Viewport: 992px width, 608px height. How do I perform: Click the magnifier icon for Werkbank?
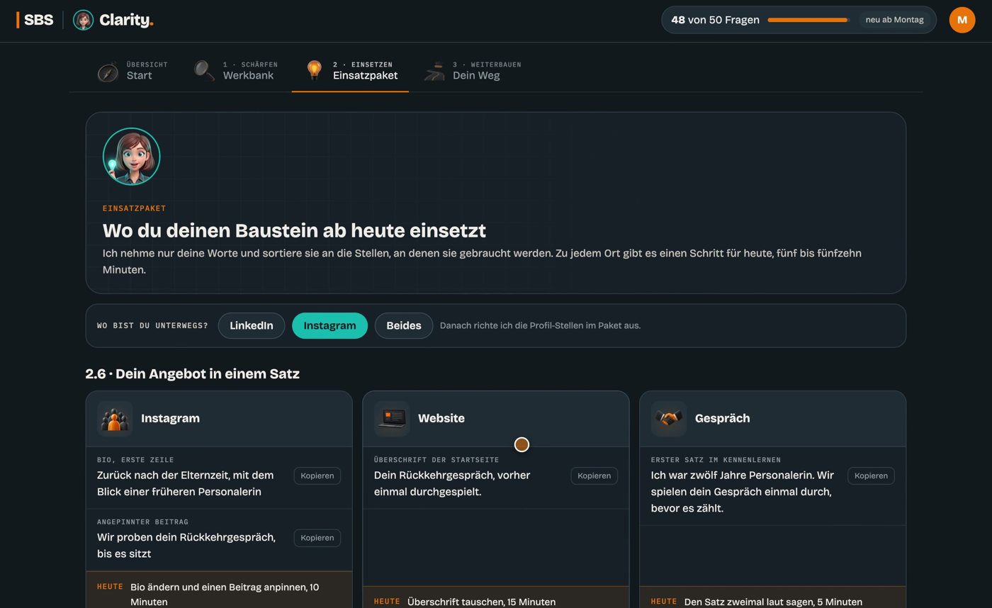pyautogui.click(x=204, y=71)
